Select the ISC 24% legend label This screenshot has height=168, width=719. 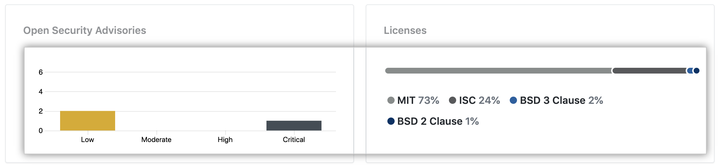pos(479,100)
